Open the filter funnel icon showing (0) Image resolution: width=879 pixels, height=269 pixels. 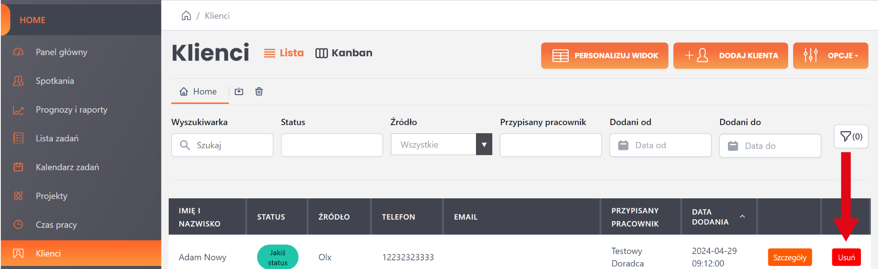[851, 137]
